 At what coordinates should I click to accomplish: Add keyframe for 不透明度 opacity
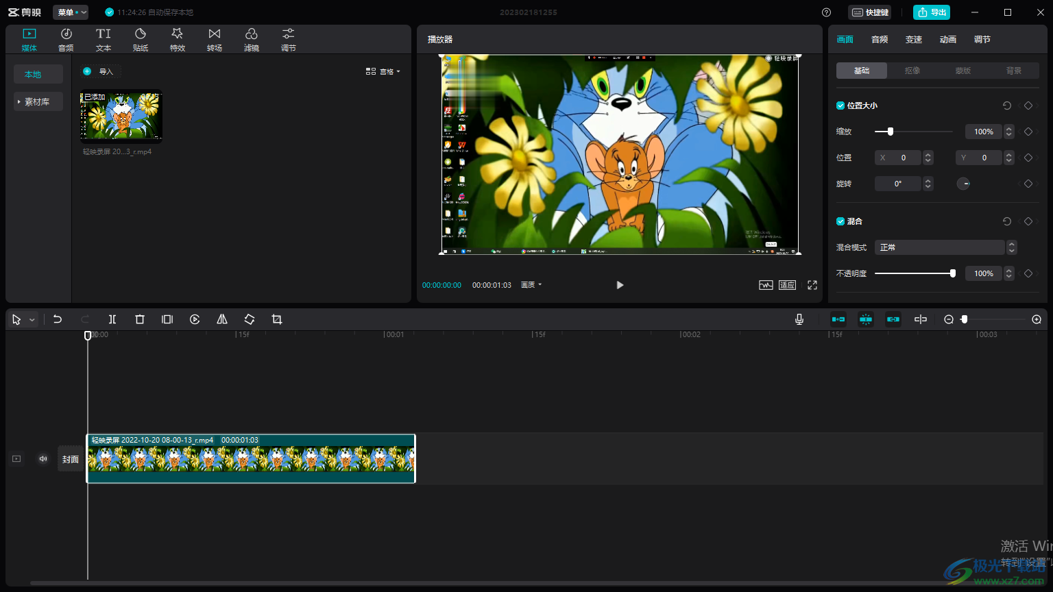click(1028, 273)
